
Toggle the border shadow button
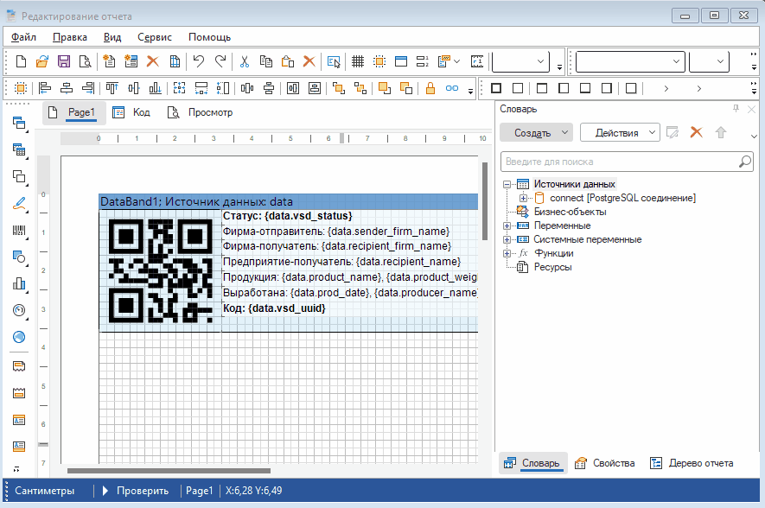pyautogui.click(x=631, y=88)
